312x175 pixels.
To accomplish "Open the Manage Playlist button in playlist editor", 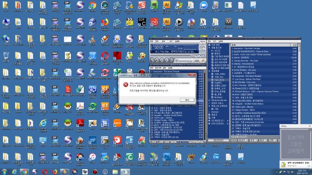I will click(196, 142).
